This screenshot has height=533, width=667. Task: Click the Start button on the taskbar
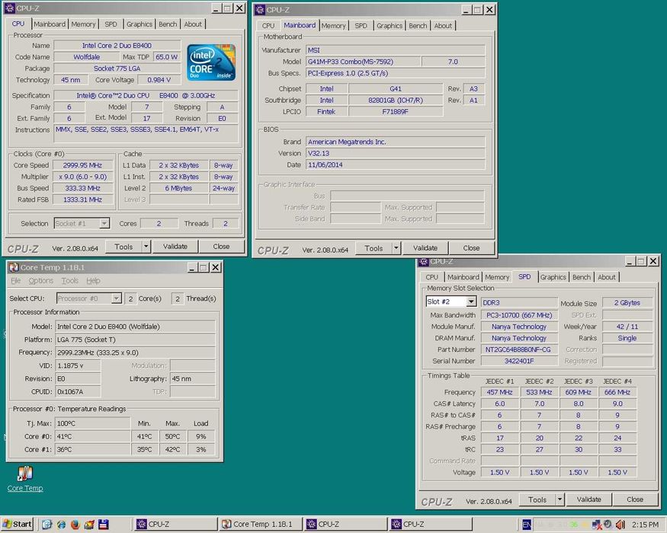17,524
